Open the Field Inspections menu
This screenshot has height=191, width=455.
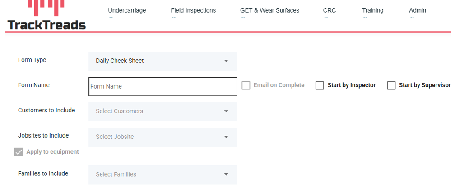193,10
